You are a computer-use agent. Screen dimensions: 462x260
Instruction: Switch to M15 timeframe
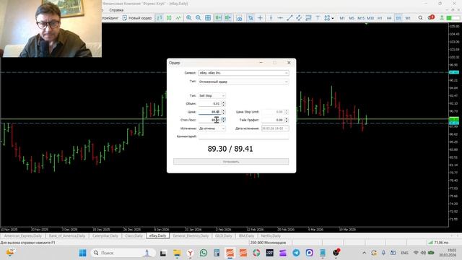(x=361, y=18)
